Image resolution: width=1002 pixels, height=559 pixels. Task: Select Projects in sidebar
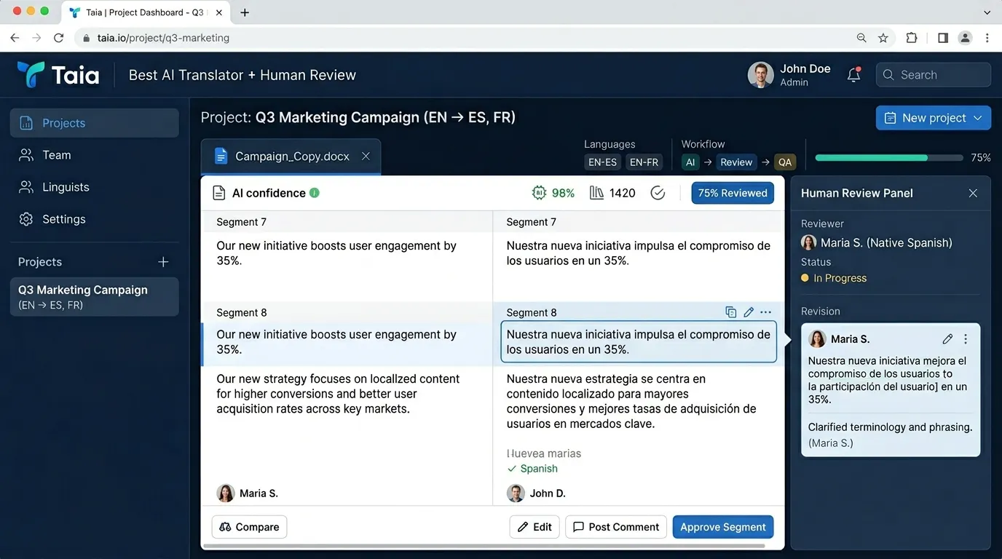95,123
